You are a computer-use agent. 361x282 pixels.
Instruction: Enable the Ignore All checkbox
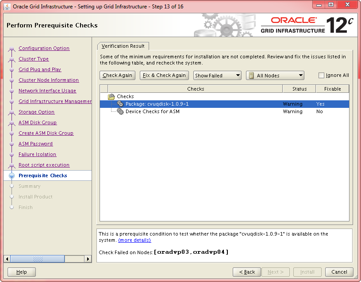tap(322, 76)
